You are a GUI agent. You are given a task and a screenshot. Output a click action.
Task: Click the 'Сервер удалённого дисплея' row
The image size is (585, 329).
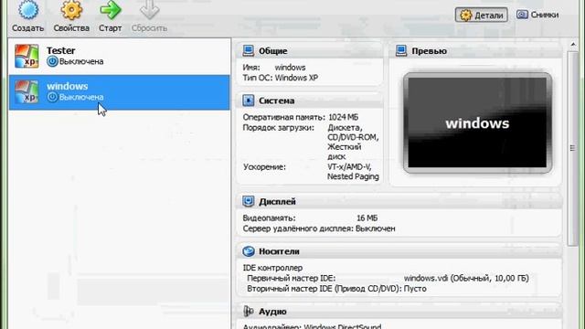[x=319, y=228]
